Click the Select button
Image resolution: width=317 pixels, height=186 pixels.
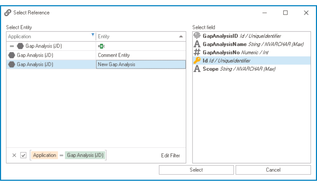coord(196,170)
